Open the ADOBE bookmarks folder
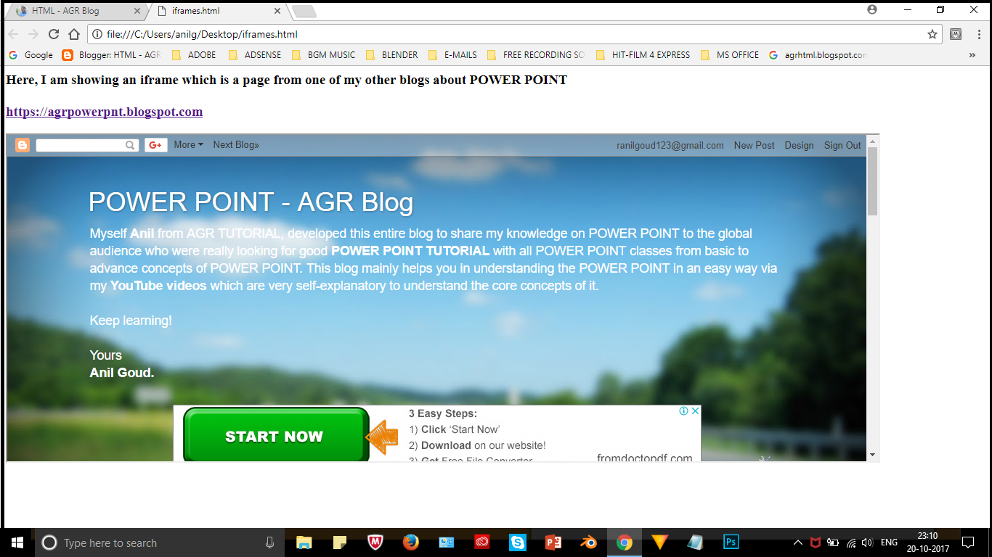992x557 pixels. [x=194, y=55]
